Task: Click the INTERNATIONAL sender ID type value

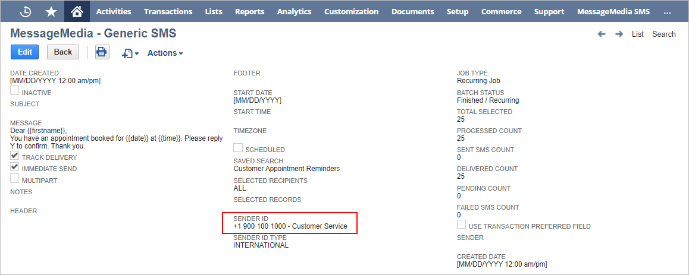Action: [x=261, y=245]
